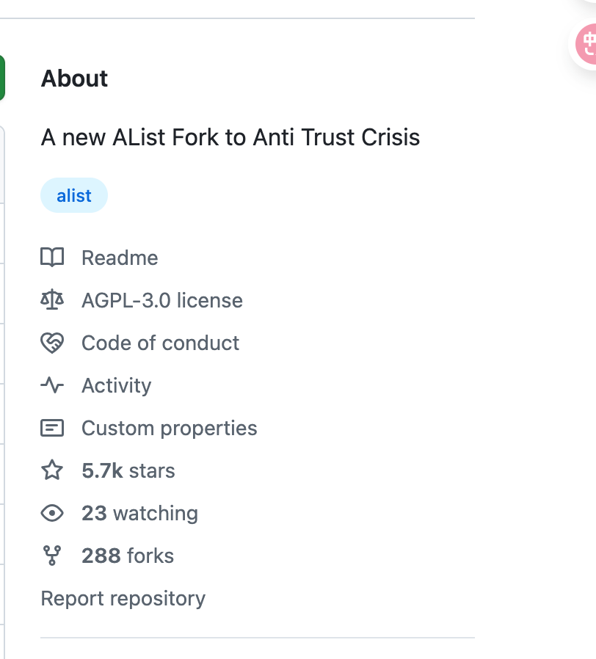
Task: Click the AGPL-3.0 license scale icon
Action: [52, 300]
